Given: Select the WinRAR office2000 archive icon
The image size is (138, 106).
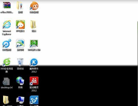Looking at the screenshot, I should click(x=7, y=5).
